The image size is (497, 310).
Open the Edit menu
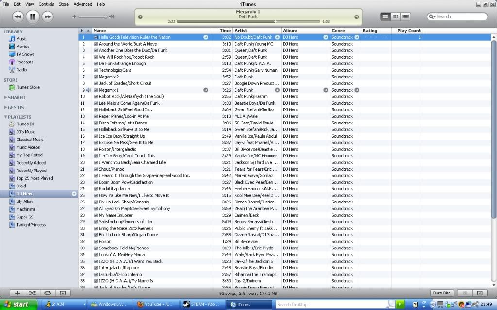pyautogui.click(x=17, y=4)
